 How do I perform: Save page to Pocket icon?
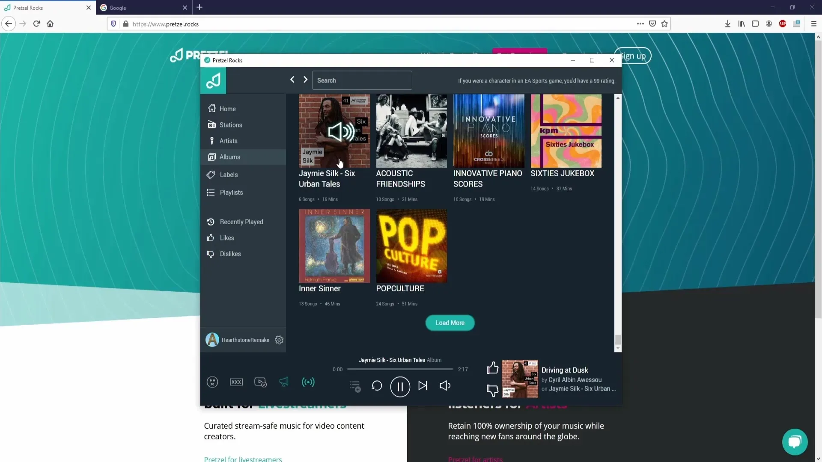pos(652,24)
